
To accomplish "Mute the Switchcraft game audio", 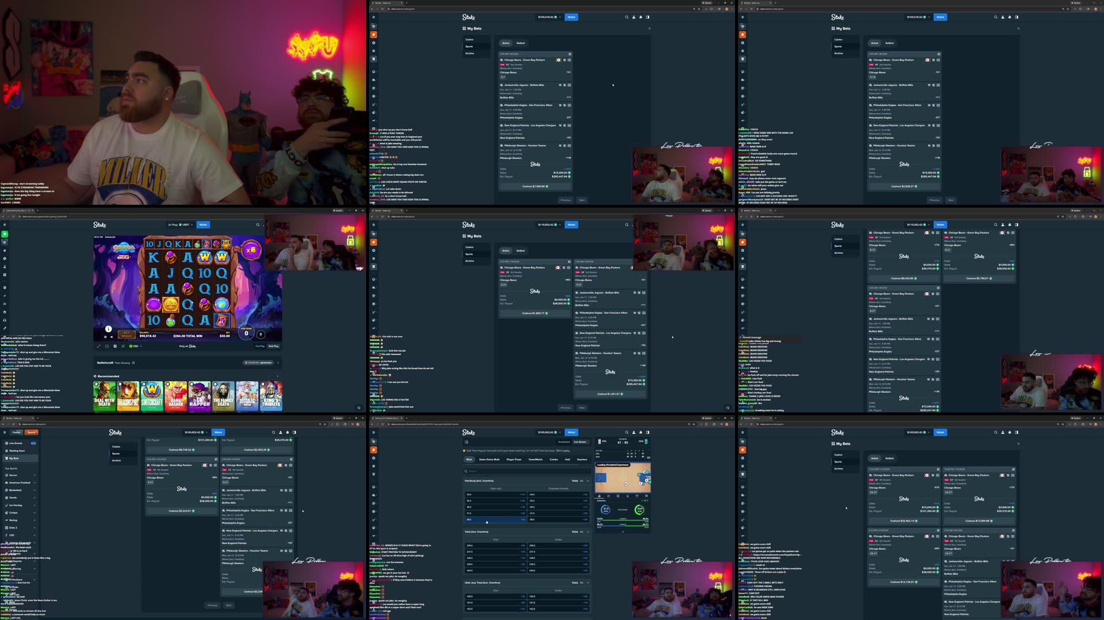I will click(x=112, y=336).
